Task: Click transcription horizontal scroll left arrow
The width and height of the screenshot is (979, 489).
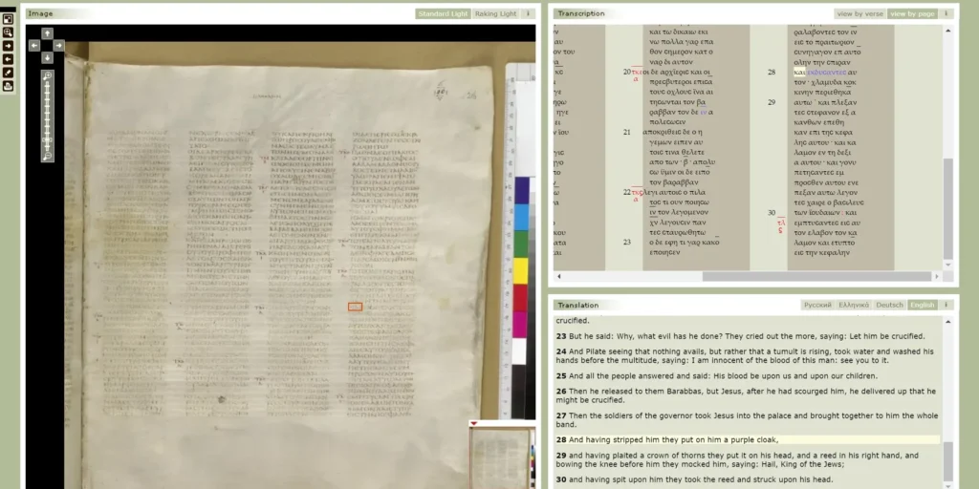Action: (558, 276)
